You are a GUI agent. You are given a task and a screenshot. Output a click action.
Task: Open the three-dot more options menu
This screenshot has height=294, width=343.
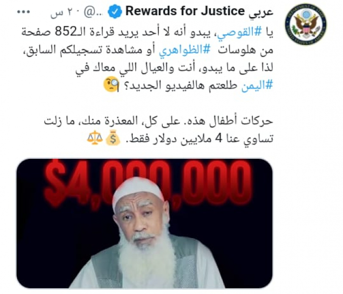pyautogui.click(x=24, y=12)
